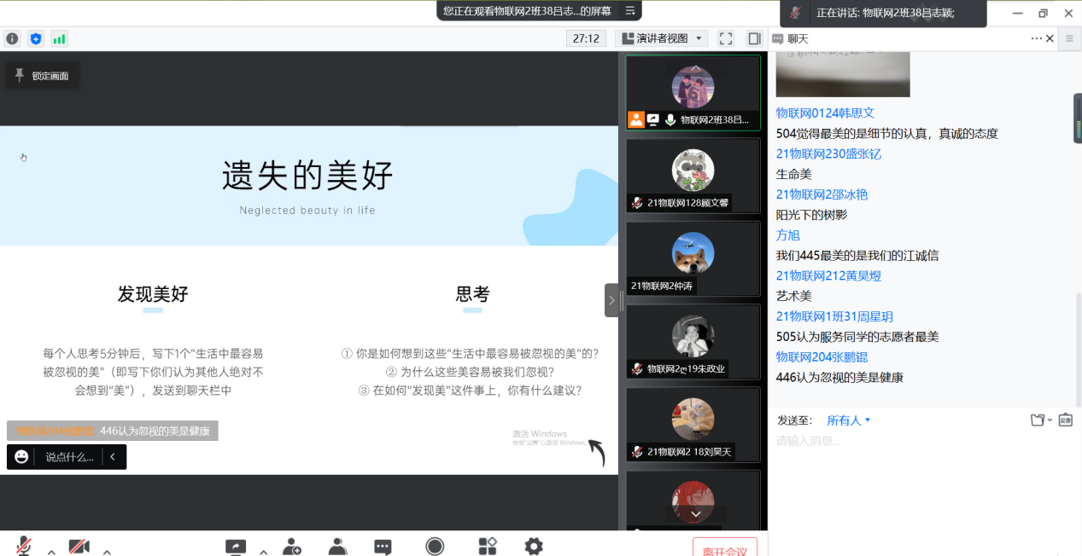Select 21物联网128顾文馨 video tile
1082x556 pixels.
pos(693,175)
